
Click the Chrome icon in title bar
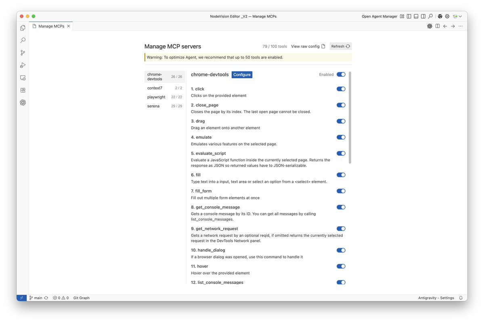(440, 17)
